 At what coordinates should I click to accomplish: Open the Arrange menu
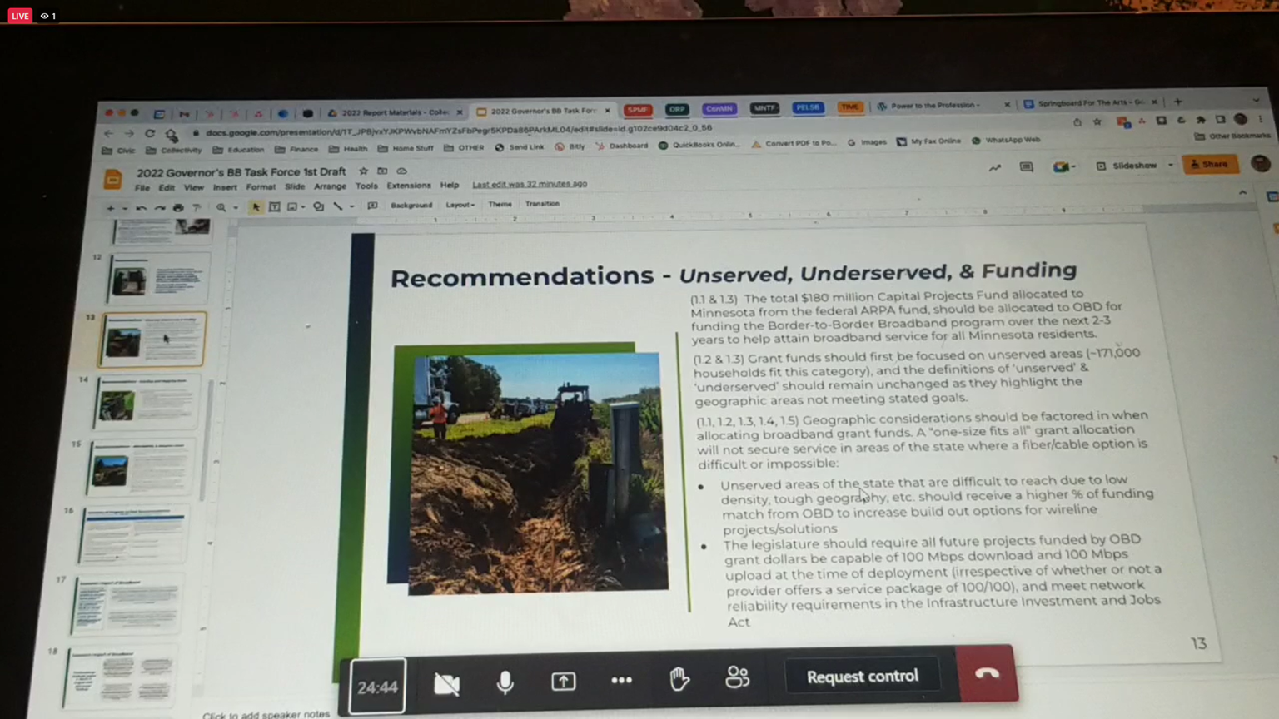(330, 186)
